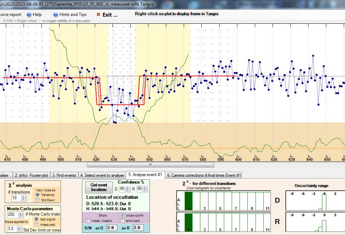The image size is (345, 235).
Task: Open the 2. (info) Fourier plot tab
Action: click(x=32, y=175)
